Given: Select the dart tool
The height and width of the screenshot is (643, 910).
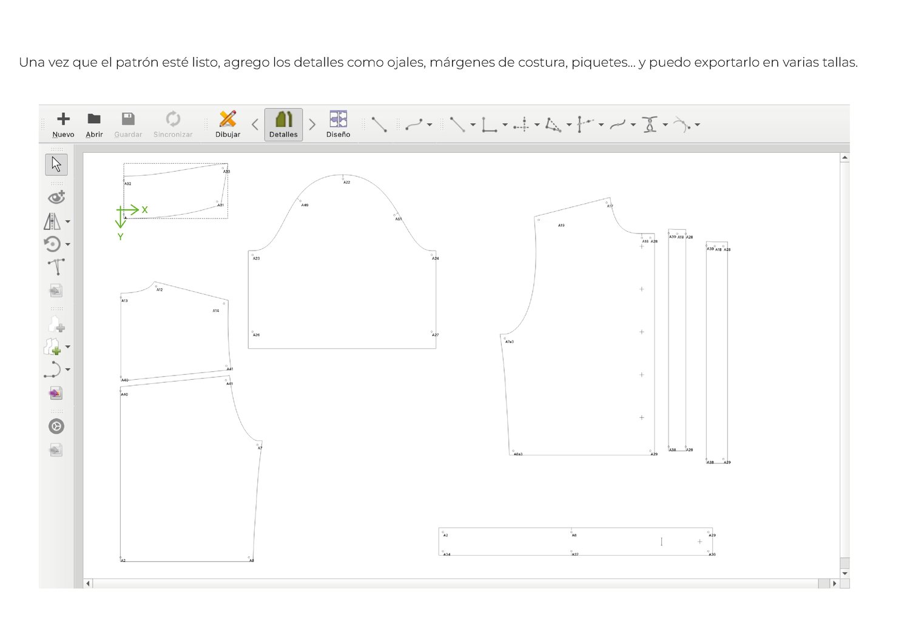Looking at the screenshot, I should tap(650, 124).
